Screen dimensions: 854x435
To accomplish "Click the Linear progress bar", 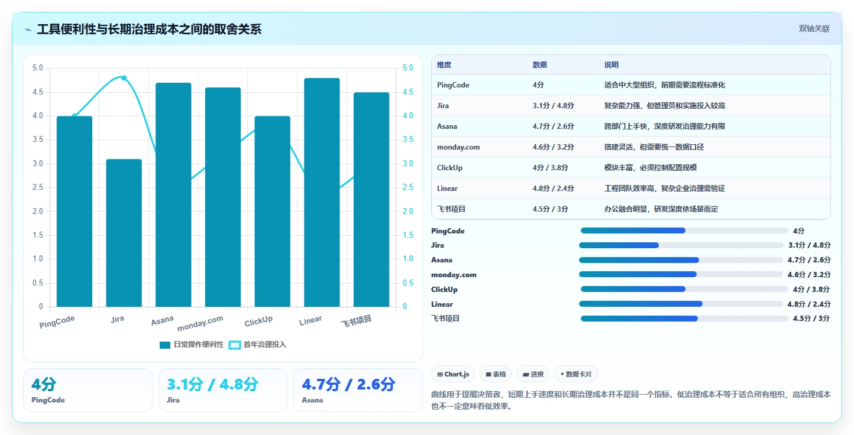I will [681, 304].
